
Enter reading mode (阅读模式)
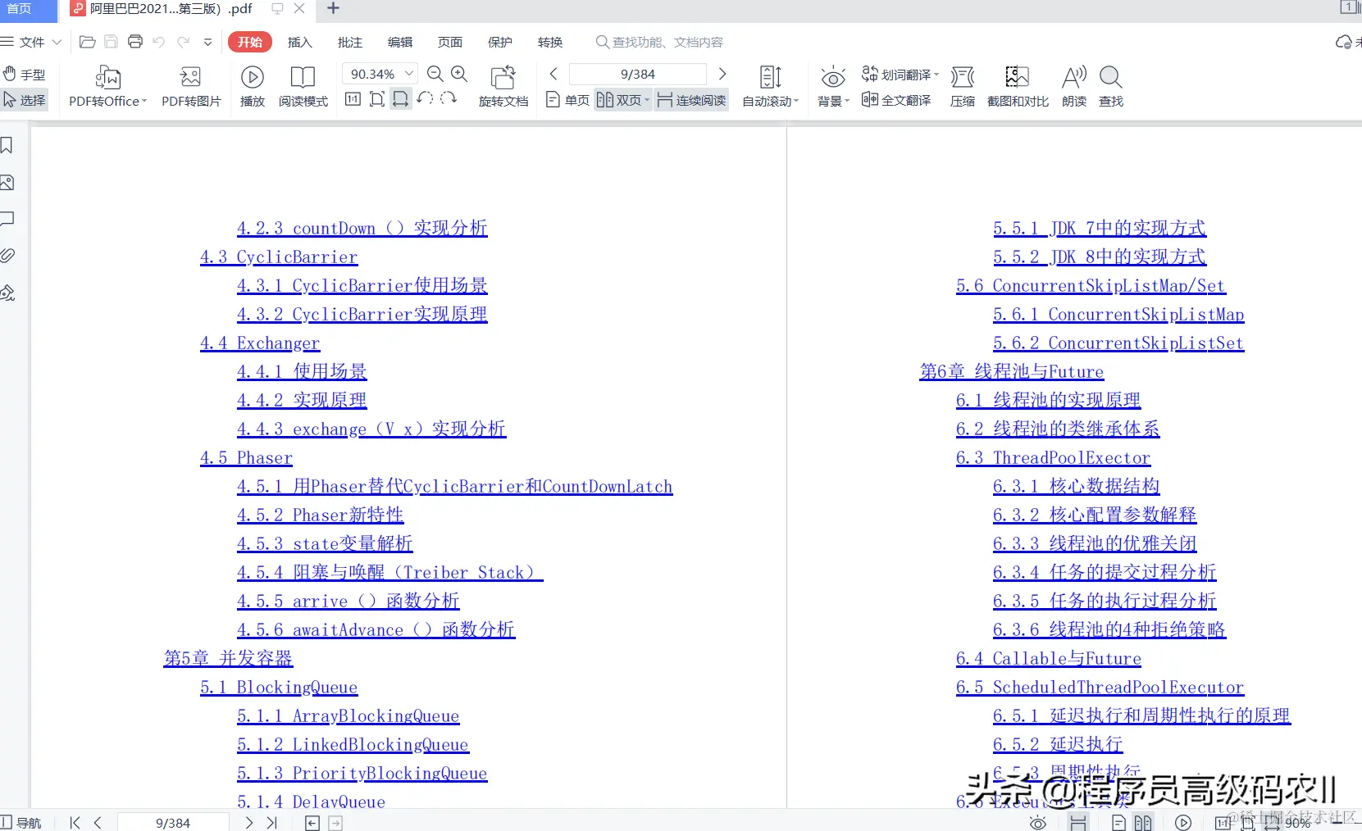pyautogui.click(x=303, y=87)
